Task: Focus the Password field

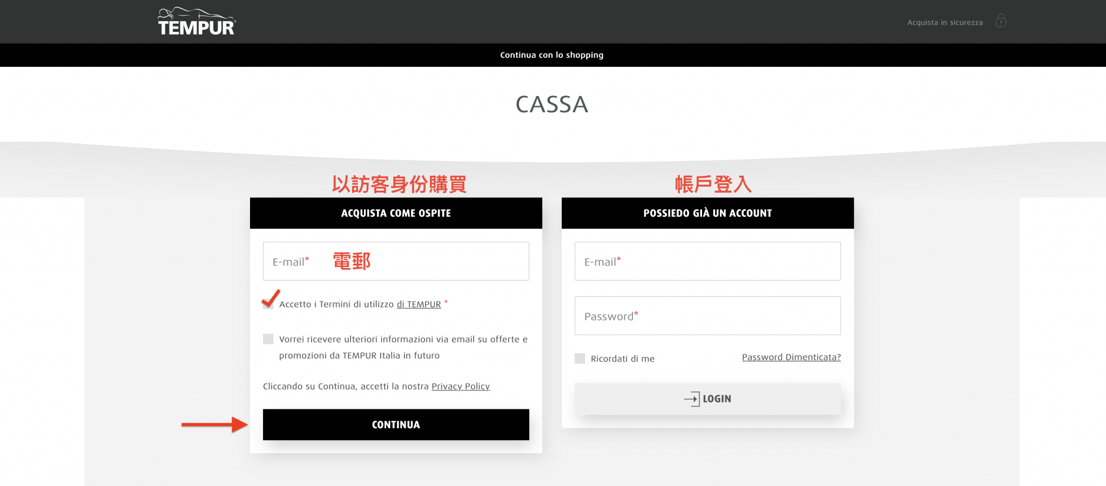Action: coord(707,316)
